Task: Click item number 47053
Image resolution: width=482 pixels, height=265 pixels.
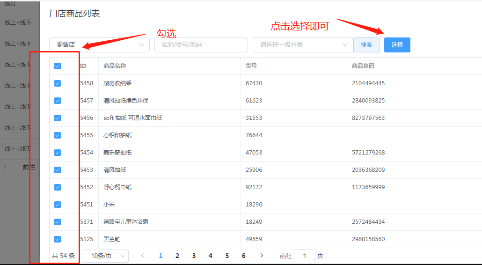Action: click(254, 153)
